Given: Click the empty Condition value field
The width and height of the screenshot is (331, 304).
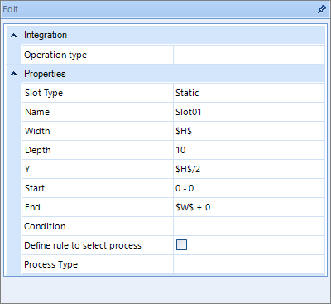Looking at the screenshot, I should click(249, 226).
